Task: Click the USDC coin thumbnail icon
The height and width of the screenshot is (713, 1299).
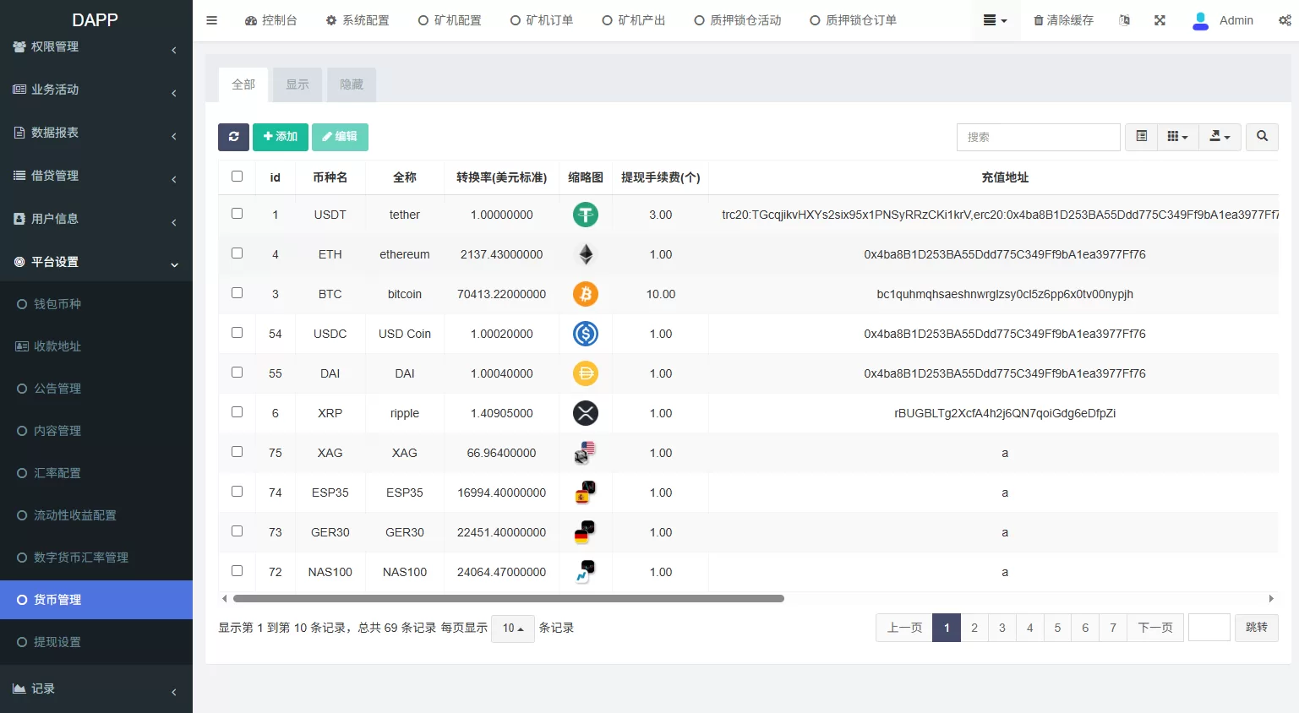Action: (x=585, y=333)
